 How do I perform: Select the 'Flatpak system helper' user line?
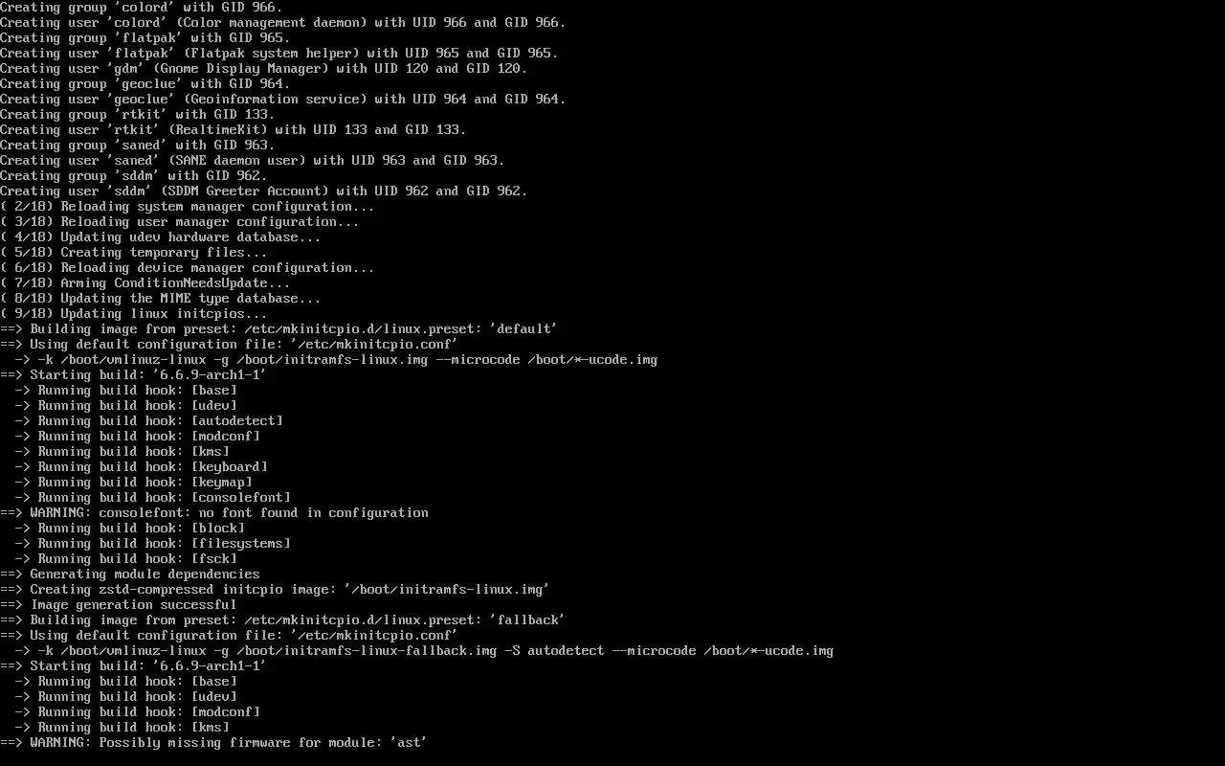point(278,53)
